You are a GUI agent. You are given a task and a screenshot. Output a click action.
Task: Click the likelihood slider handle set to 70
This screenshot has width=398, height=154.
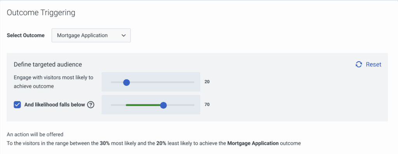tap(164, 105)
